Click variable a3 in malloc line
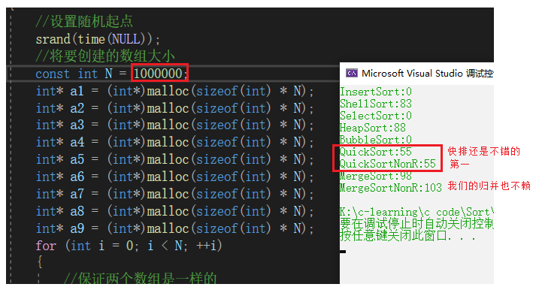 pyautogui.click(x=77, y=125)
